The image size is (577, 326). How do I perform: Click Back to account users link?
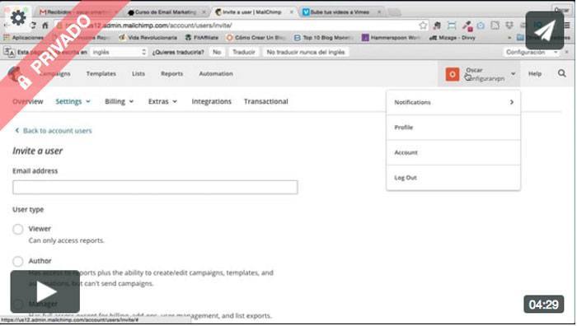pyautogui.click(x=54, y=130)
